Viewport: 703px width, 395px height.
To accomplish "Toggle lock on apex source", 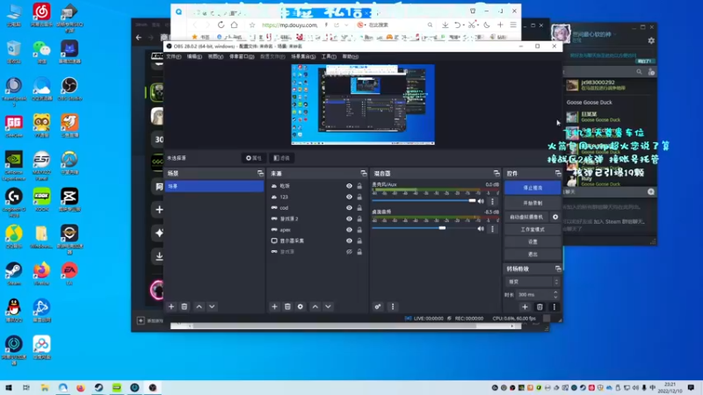I will pyautogui.click(x=359, y=230).
